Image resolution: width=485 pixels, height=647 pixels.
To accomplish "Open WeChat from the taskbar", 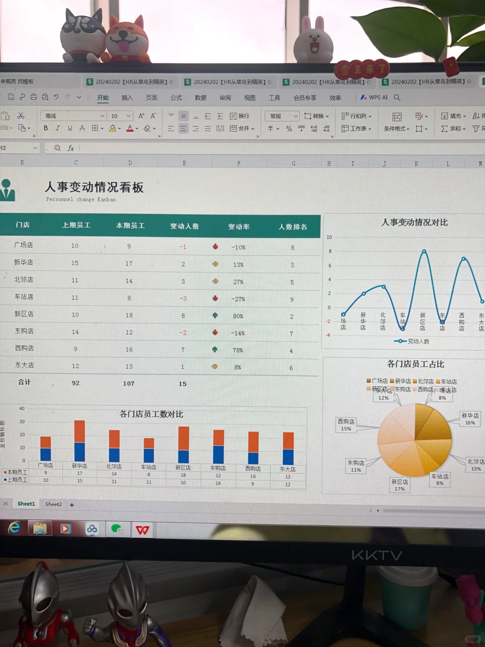I will [117, 529].
